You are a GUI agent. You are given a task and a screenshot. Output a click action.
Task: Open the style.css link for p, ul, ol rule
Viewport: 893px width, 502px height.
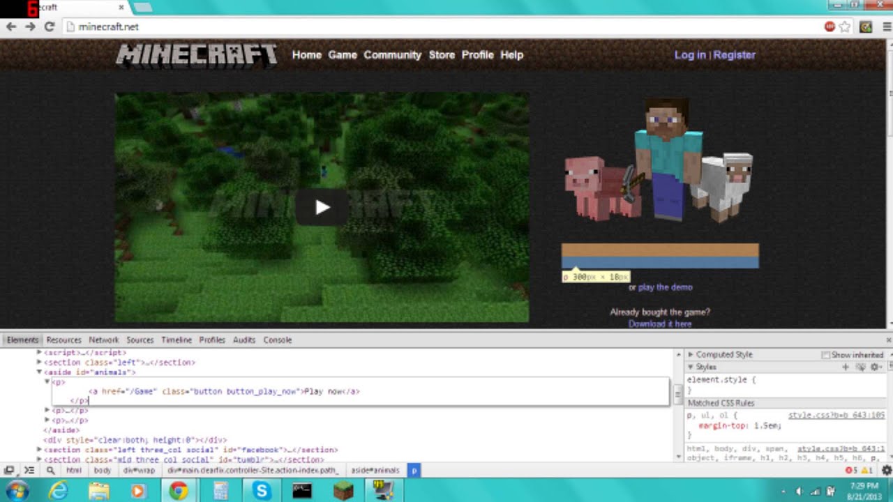(x=836, y=415)
